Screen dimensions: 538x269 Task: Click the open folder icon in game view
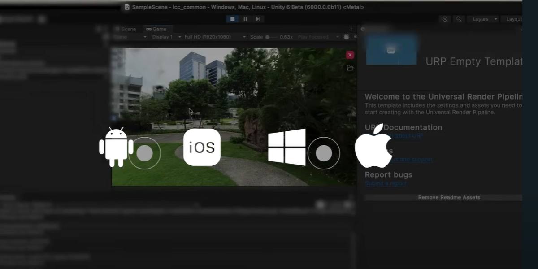(350, 68)
